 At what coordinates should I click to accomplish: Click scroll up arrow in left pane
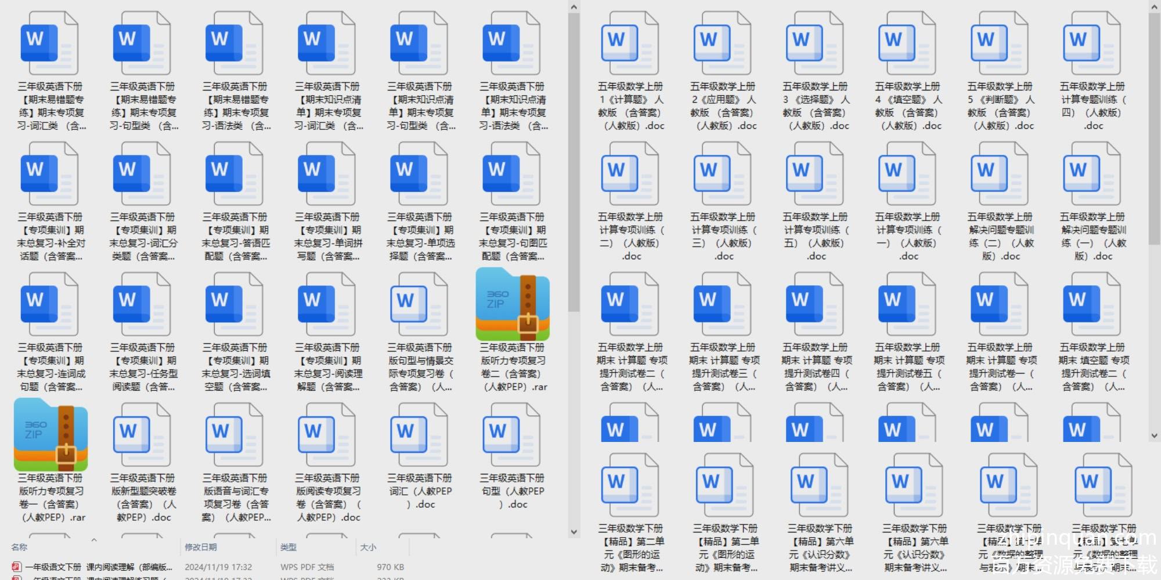tap(574, 7)
